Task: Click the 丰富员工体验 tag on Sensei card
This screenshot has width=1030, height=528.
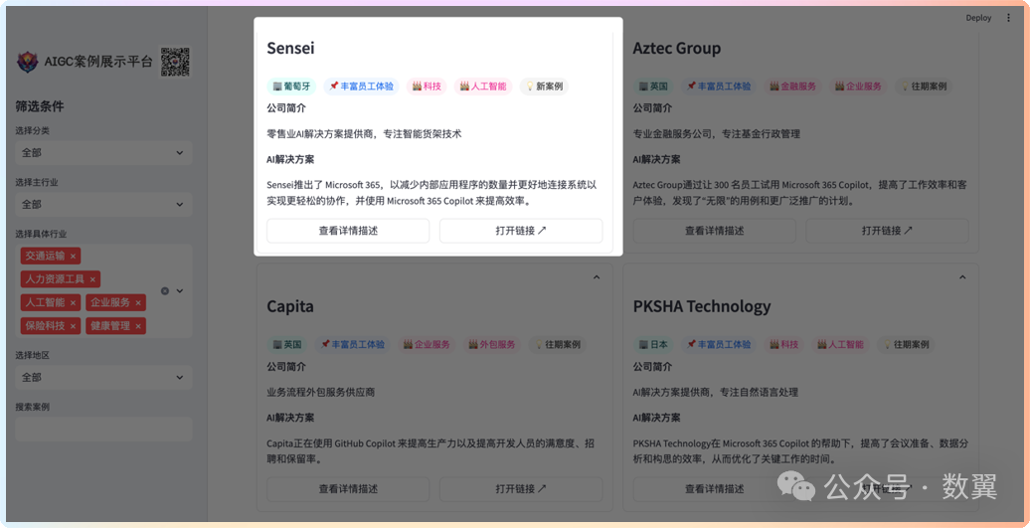Action: point(361,87)
